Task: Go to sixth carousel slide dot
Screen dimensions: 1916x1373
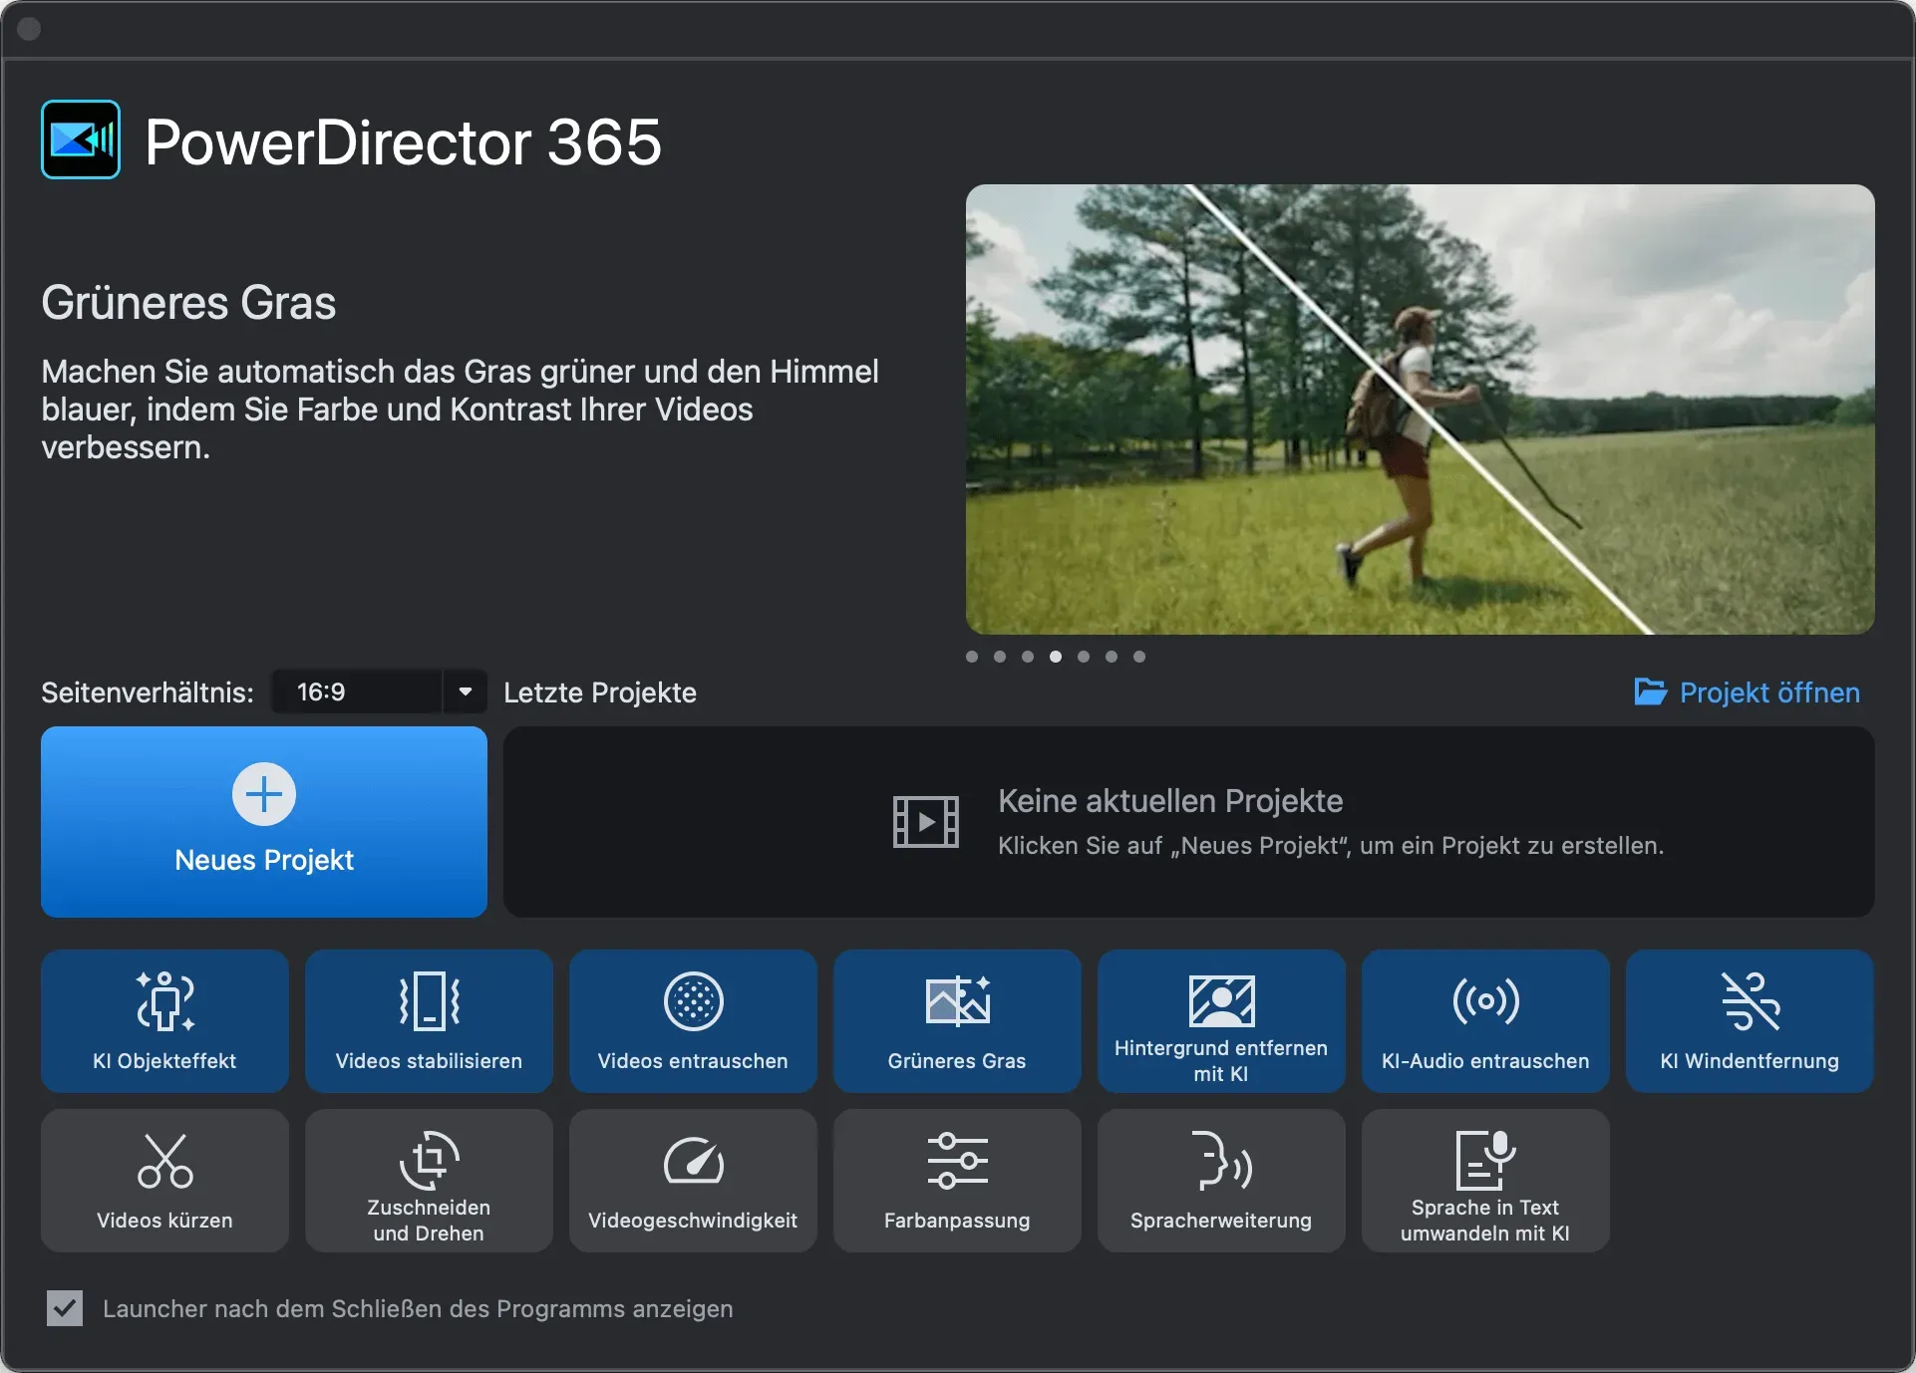Action: 1112,657
